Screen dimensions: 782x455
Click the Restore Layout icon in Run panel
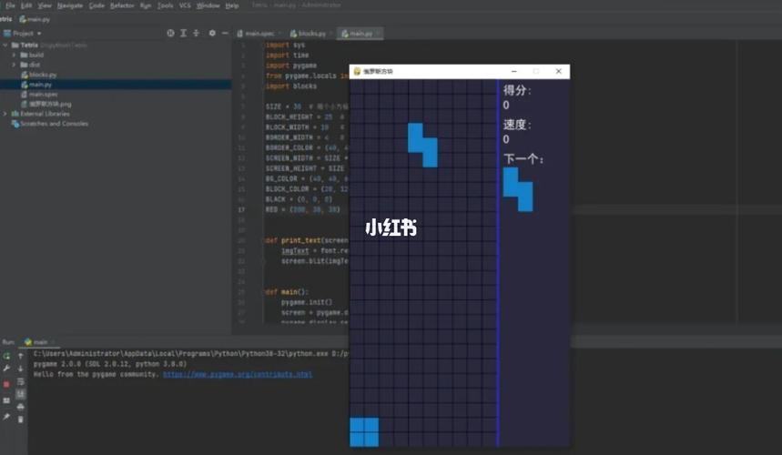coord(6,400)
